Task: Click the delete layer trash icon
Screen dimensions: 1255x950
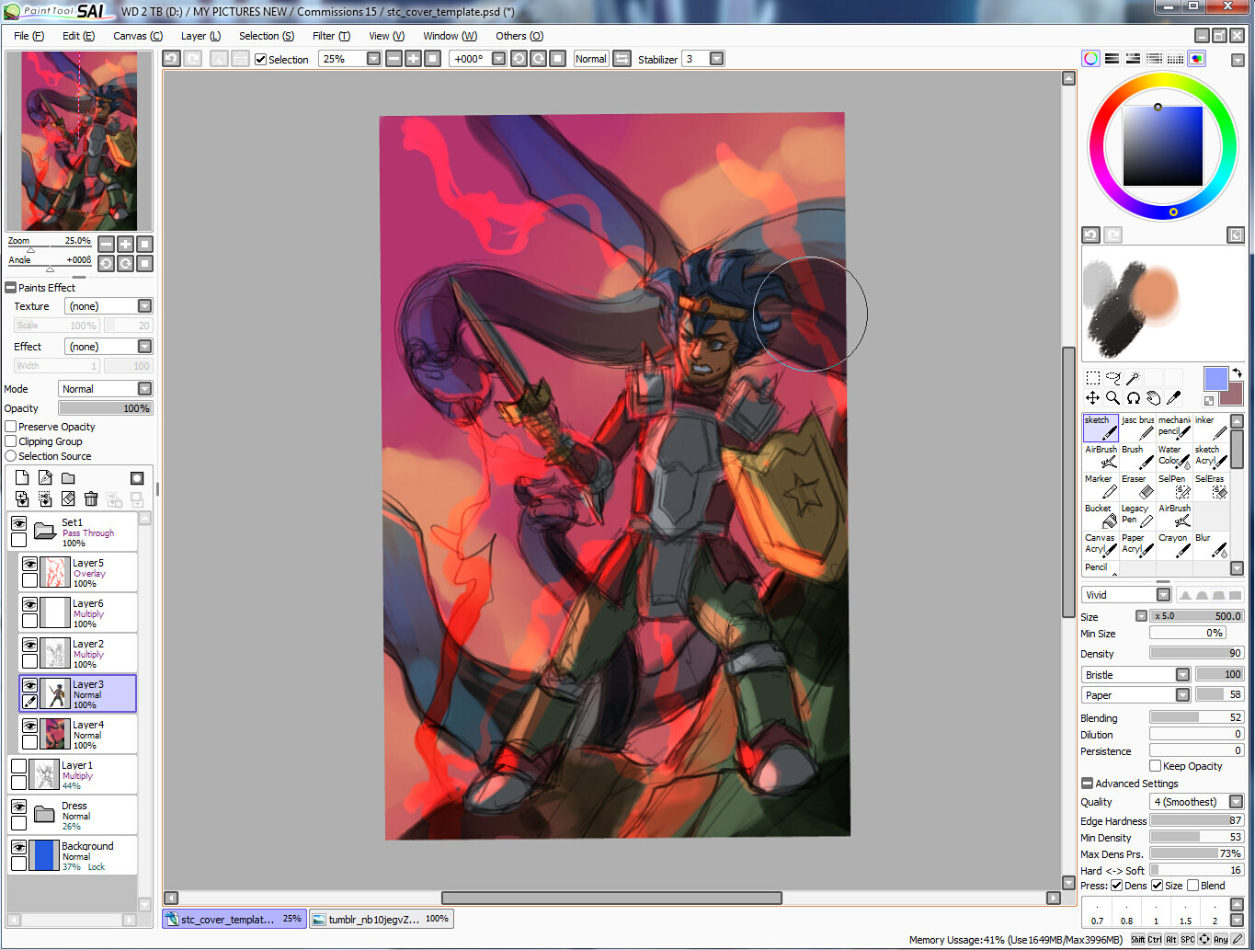Action: tap(91, 498)
